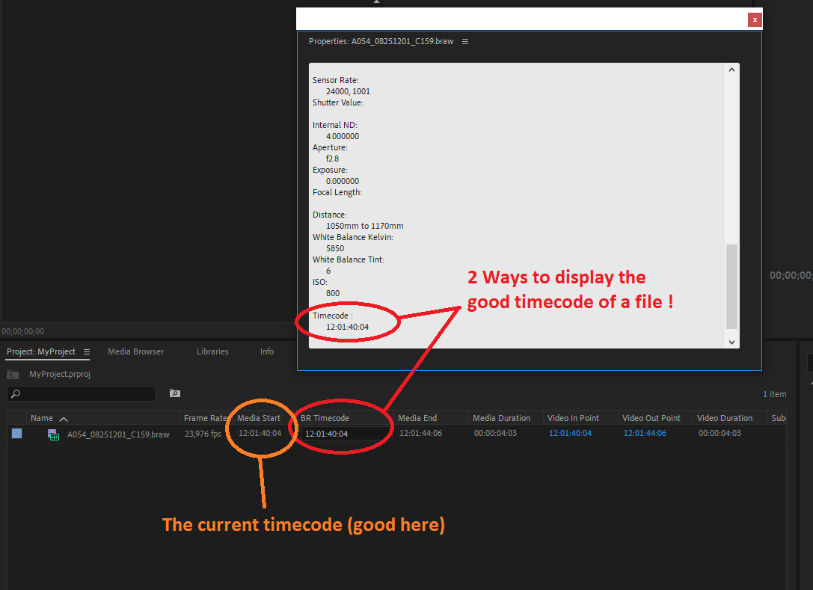Select the Project: MyProject tab
The width and height of the screenshot is (813, 590).
40,351
